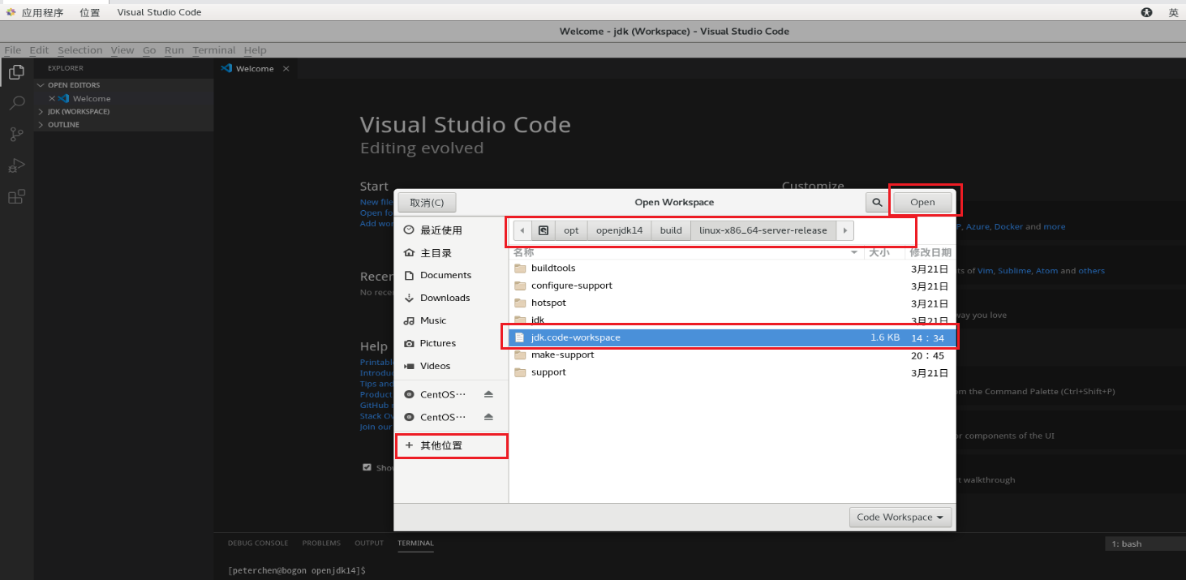Select the configure-support folder
Screen dimensions: 1186x580
click(732, 286)
